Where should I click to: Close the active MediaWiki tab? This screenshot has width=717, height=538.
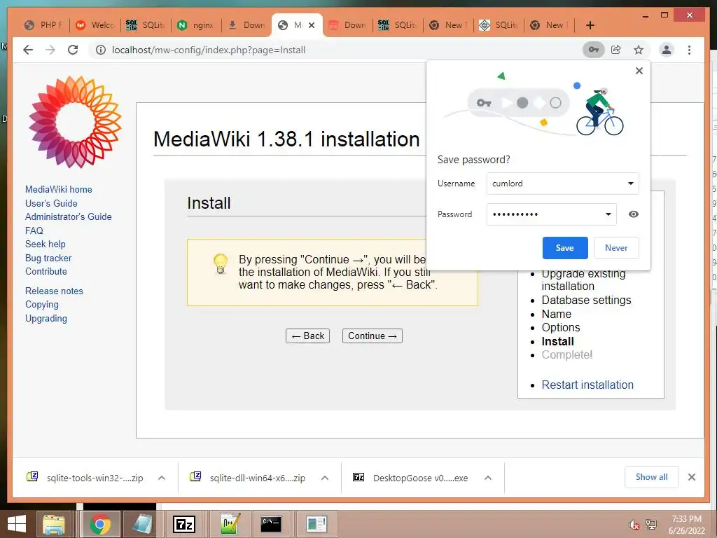[312, 25]
